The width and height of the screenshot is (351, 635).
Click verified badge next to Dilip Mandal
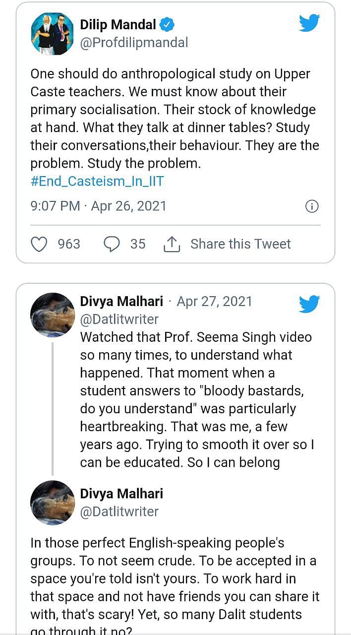click(167, 24)
